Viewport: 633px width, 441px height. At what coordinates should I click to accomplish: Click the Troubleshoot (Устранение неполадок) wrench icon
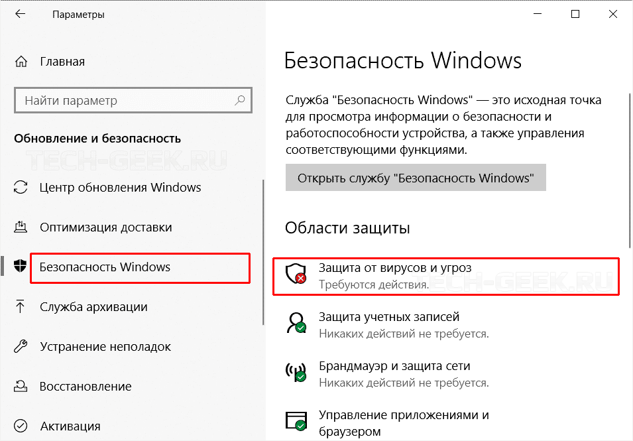click(x=21, y=347)
